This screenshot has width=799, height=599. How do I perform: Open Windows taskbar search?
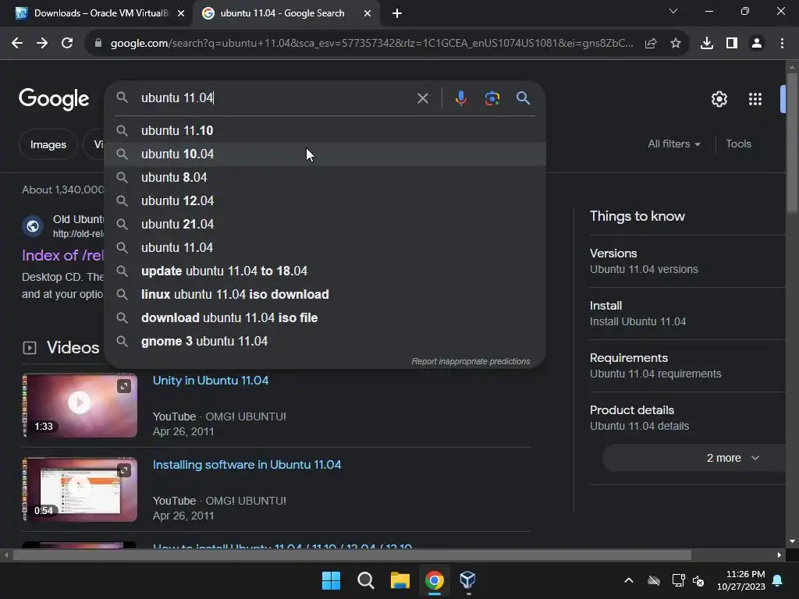pyautogui.click(x=366, y=580)
